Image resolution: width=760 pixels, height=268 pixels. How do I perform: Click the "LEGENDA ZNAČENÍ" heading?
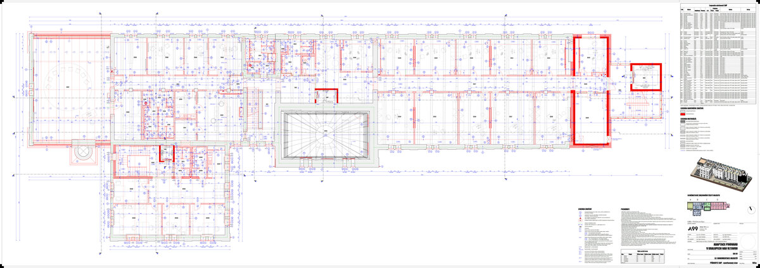(585, 209)
